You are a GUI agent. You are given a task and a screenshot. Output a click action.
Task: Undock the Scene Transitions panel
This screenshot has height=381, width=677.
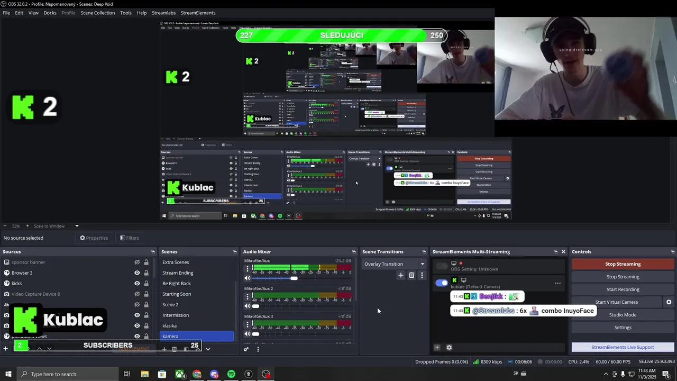[424, 252]
